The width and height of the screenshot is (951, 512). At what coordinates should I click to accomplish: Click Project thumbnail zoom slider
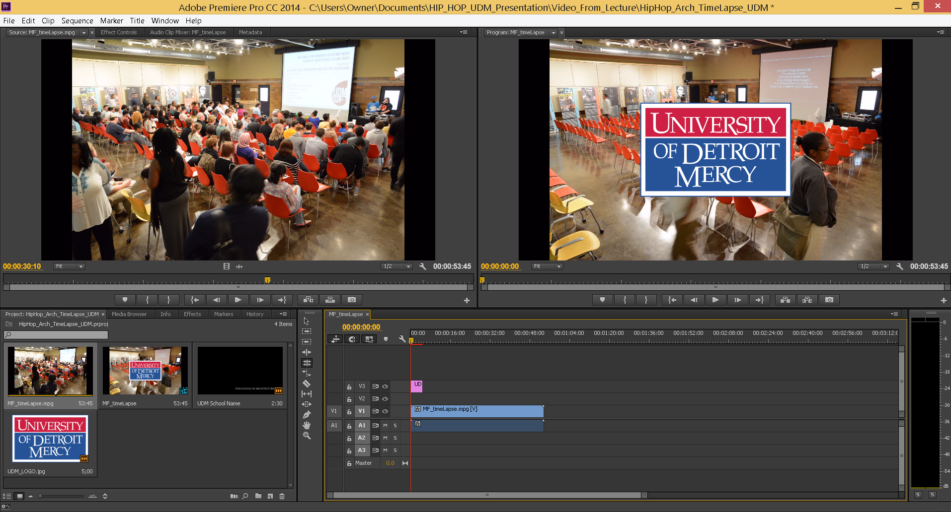pos(62,496)
